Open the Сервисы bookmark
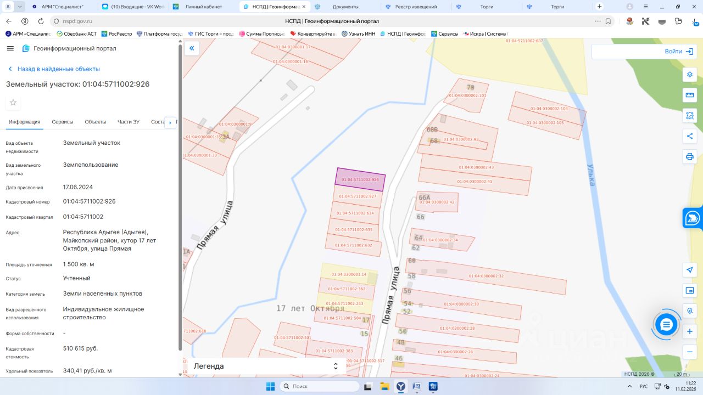The width and height of the screenshot is (703, 395). tap(445, 34)
